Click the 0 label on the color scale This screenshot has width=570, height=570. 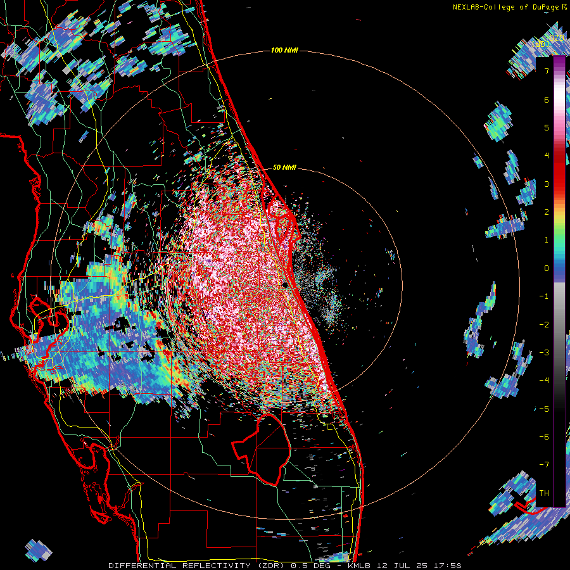pyautogui.click(x=547, y=269)
